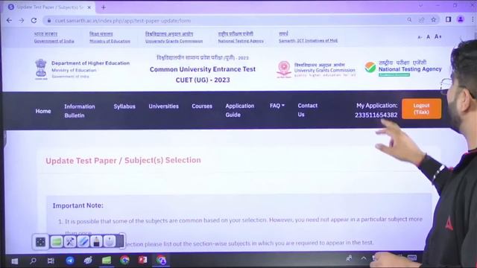The height and width of the screenshot is (268, 477).
Task: Click the national emblem logo
Action: click(41, 69)
